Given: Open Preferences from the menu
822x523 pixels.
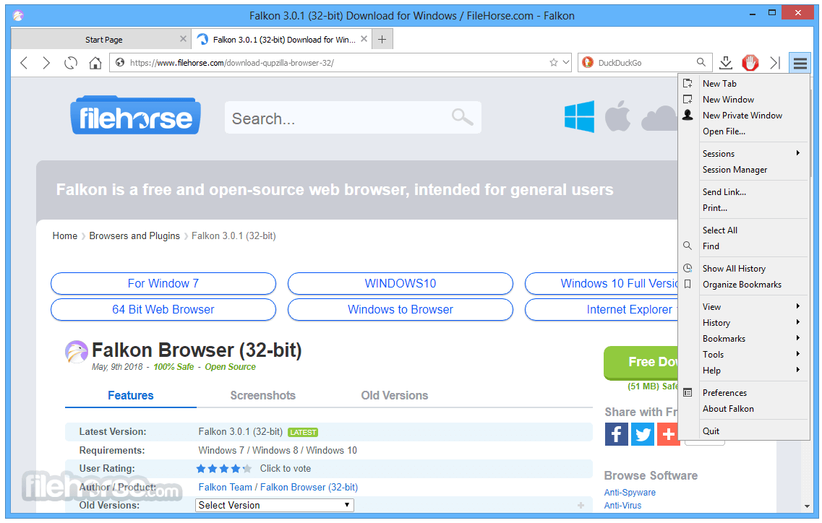Looking at the screenshot, I should 744,392.
